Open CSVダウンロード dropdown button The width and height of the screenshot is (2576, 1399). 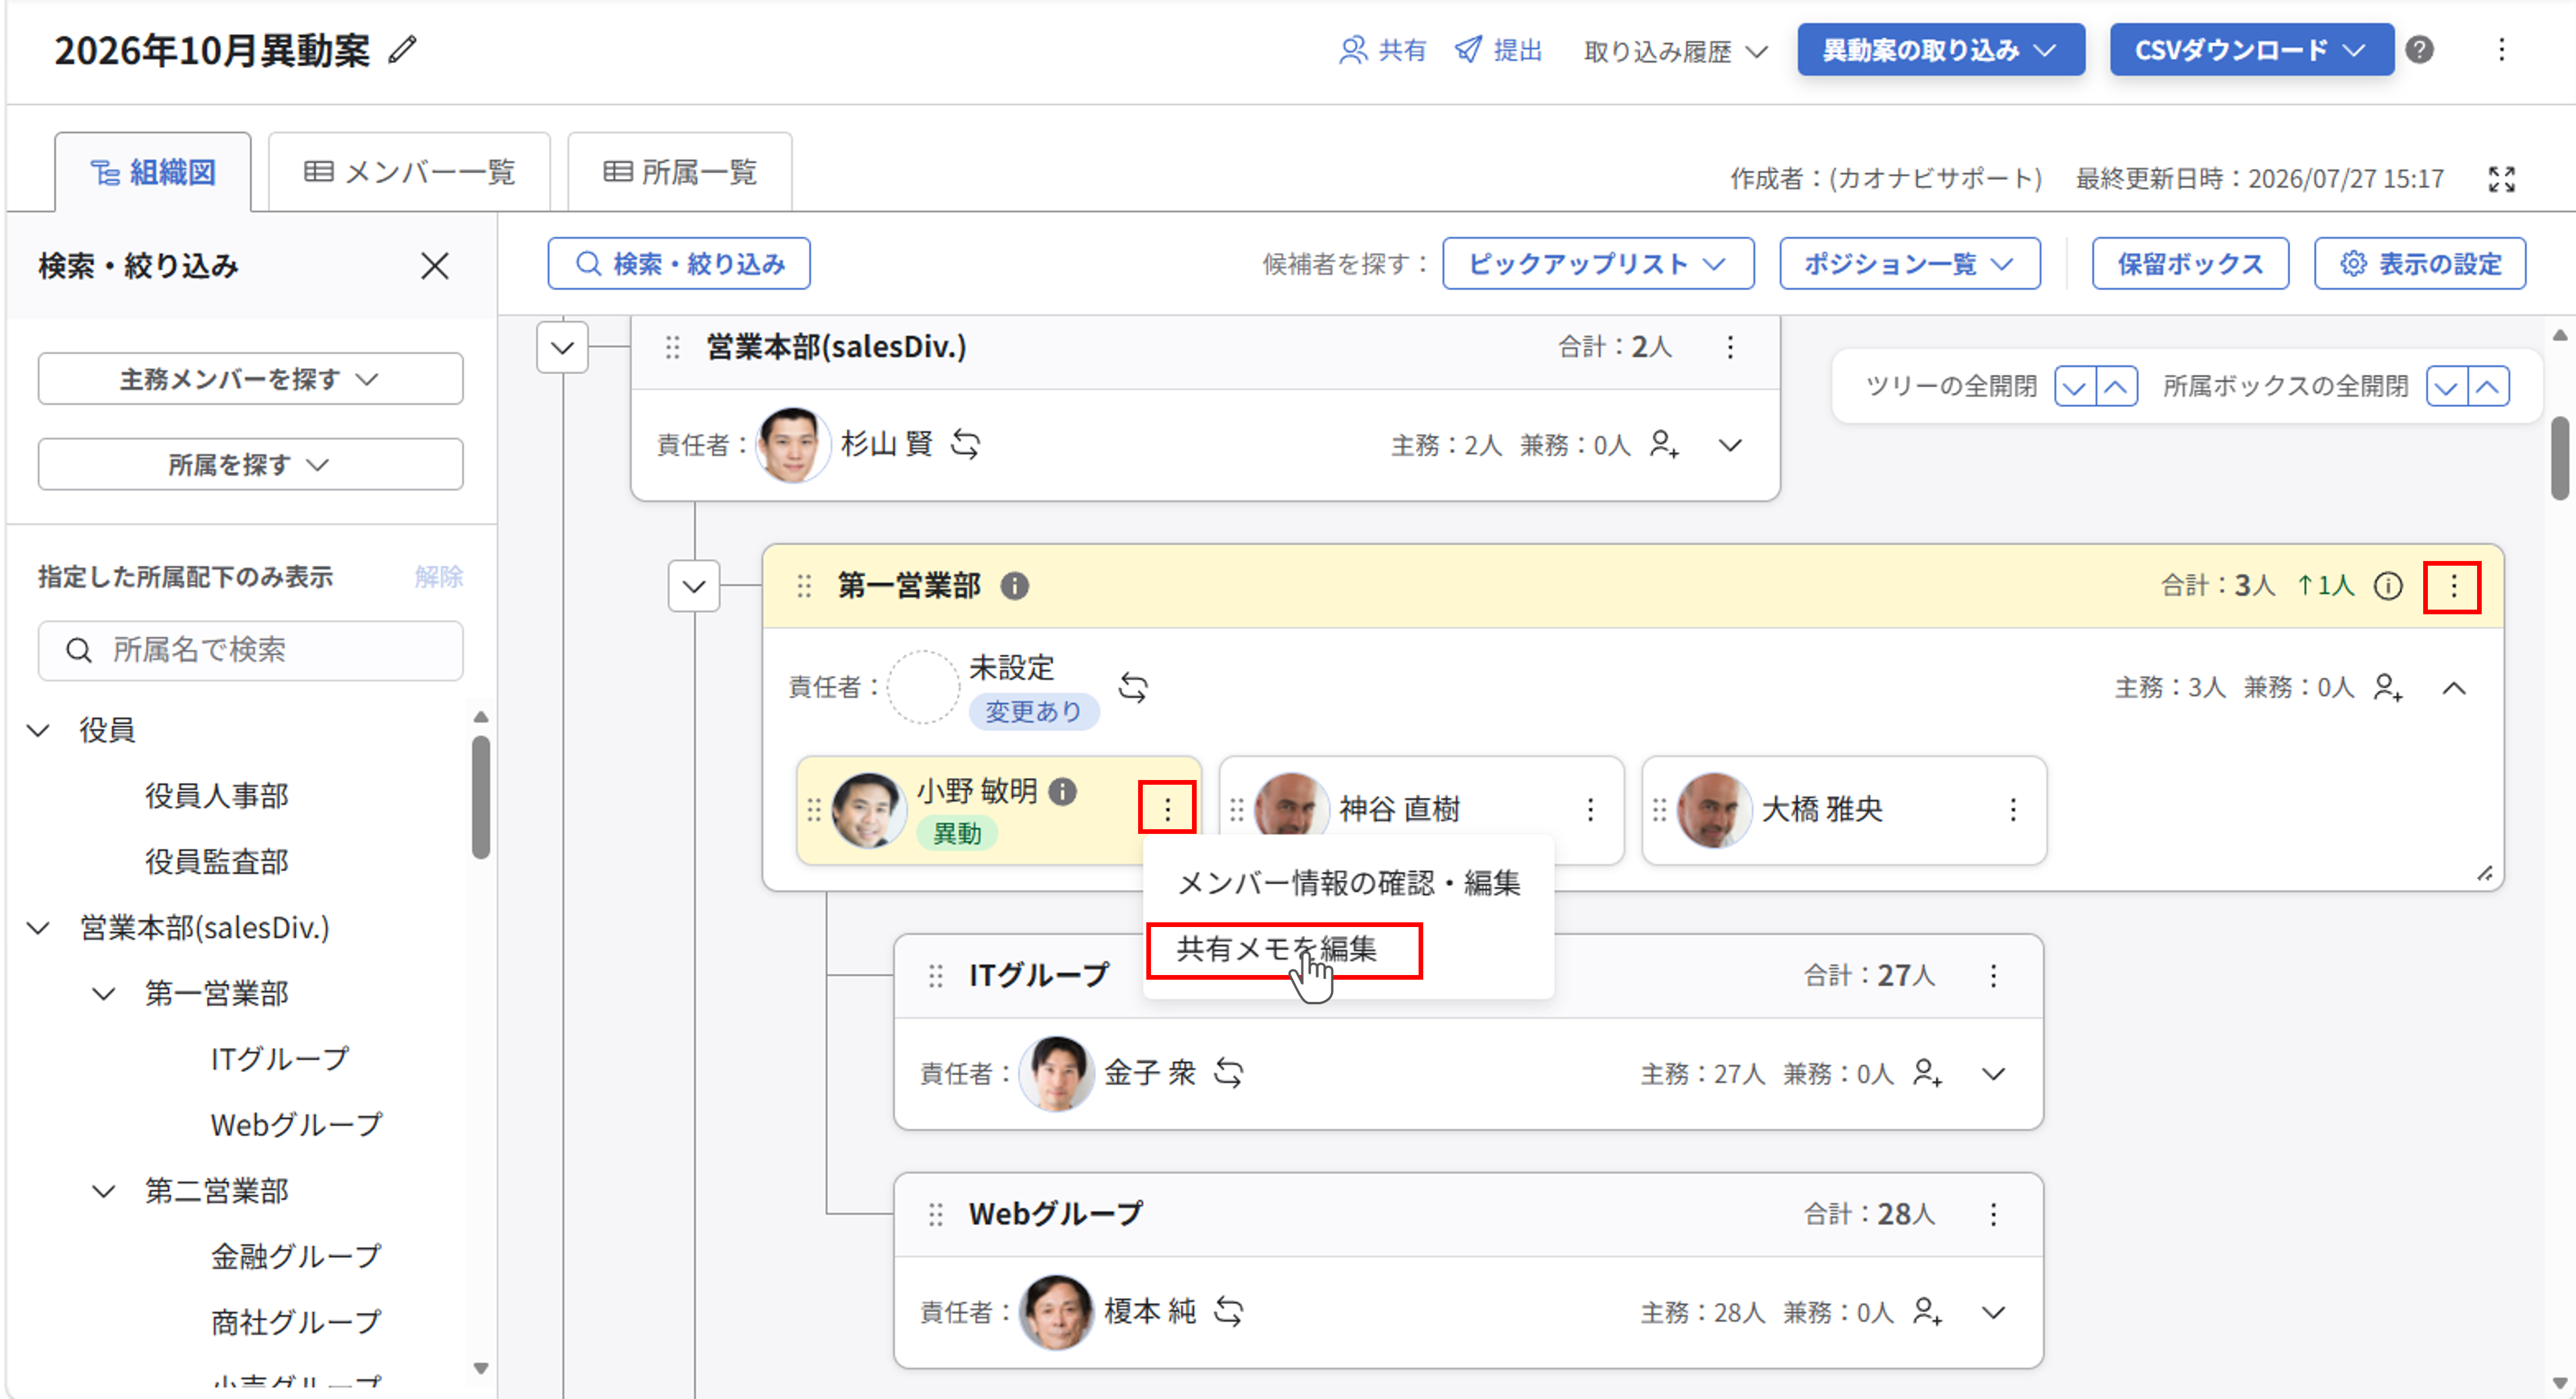click(x=2251, y=50)
